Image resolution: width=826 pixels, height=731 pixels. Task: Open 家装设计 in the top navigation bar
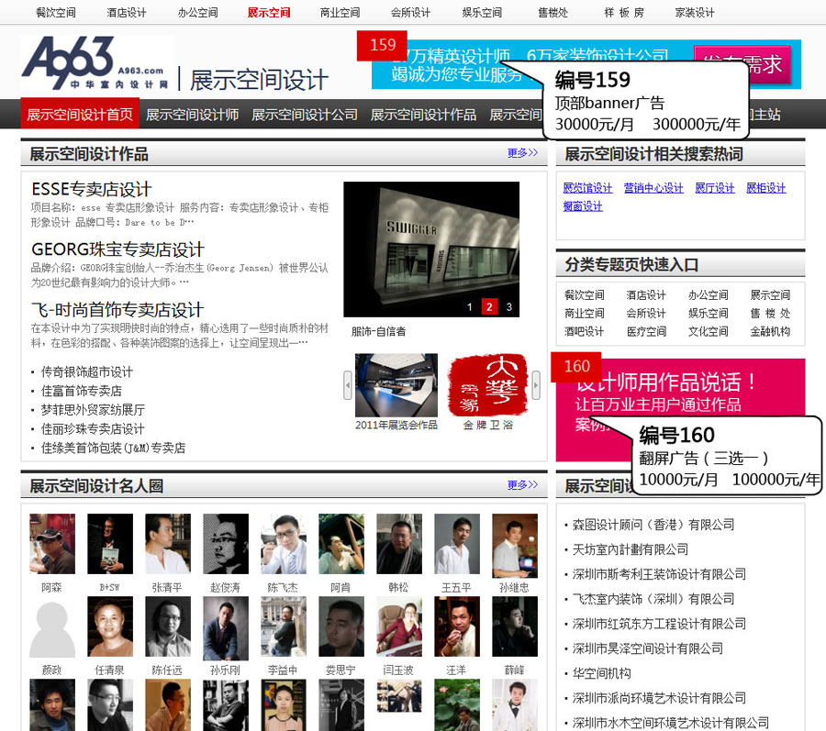[x=695, y=12]
